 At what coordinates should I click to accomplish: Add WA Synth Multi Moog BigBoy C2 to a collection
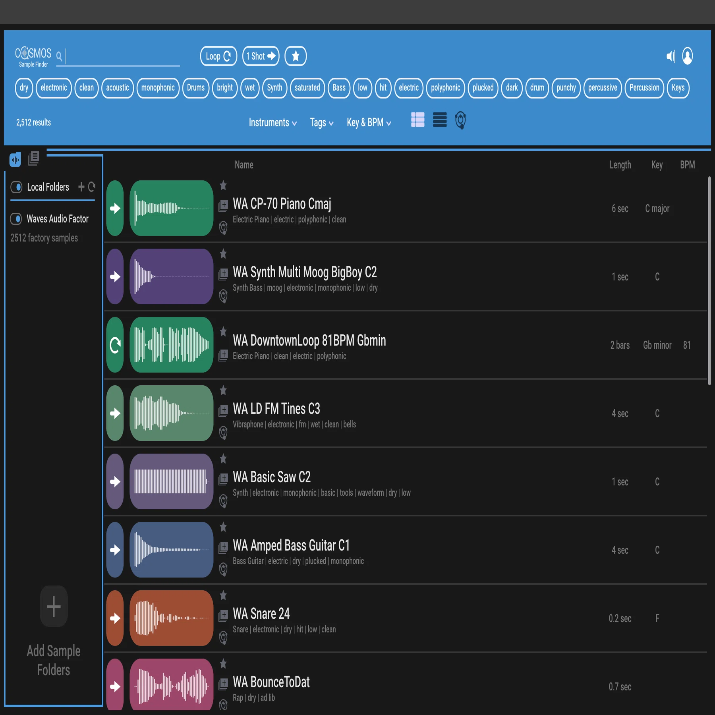[x=223, y=274]
